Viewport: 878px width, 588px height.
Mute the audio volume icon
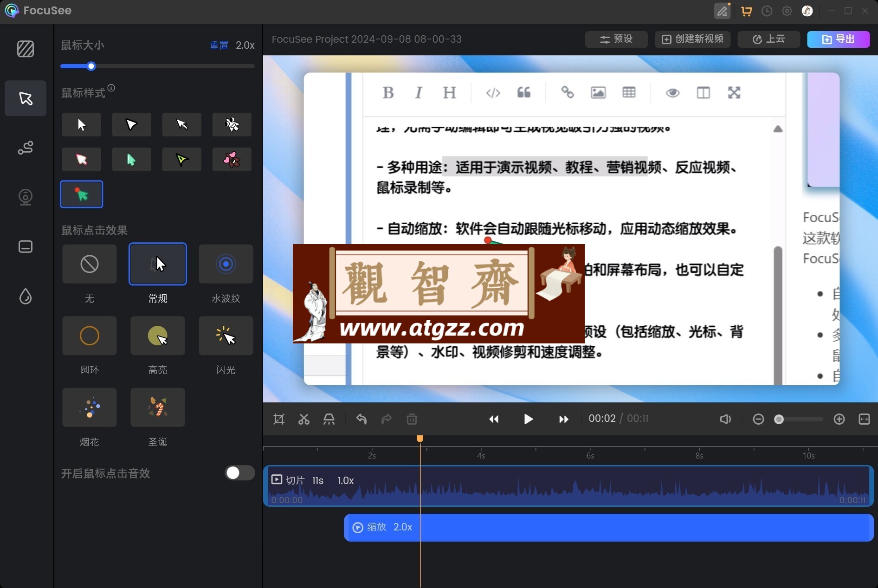click(725, 419)
